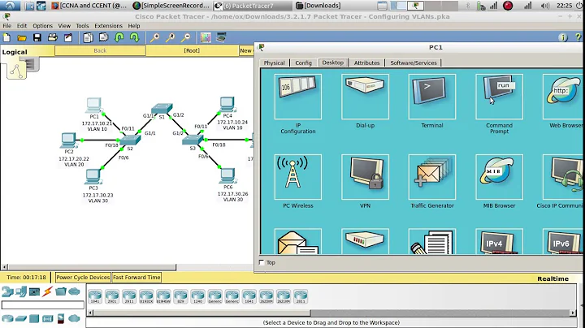Image resolution: width=585 pixels, height=328 pixels.
Task: Switch to the Software/Services tab
Action: pyautogui.click(x=414, y=63)
